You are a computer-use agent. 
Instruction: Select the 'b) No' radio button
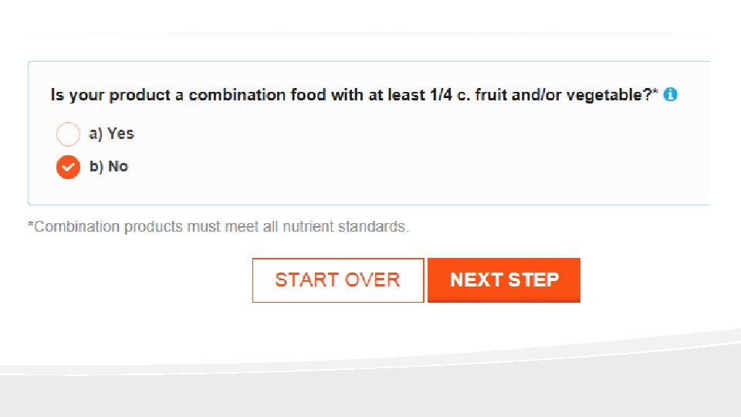(x=68, y=167)
